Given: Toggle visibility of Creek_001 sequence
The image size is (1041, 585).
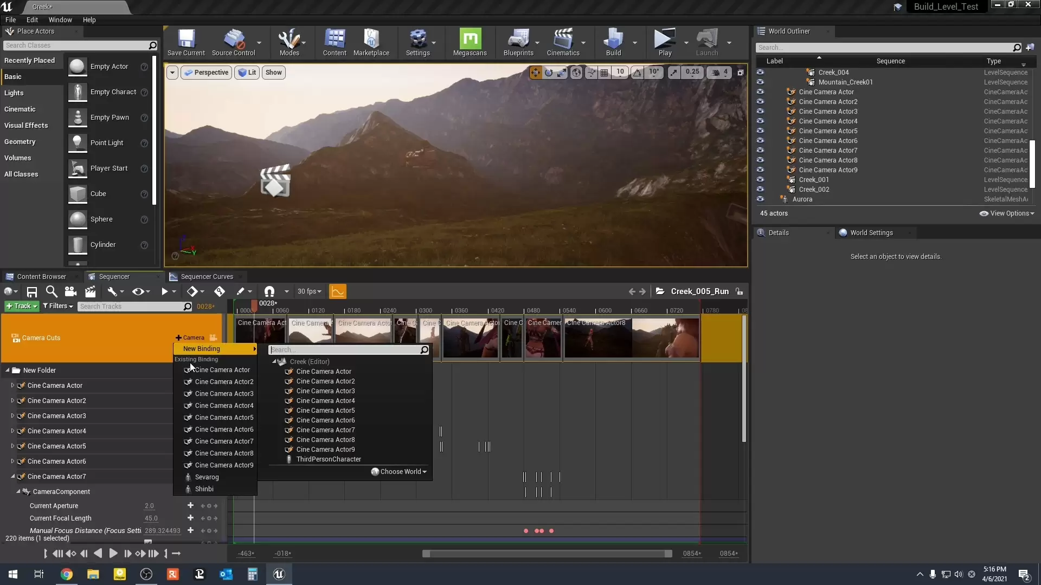Looking at the screenshot, I should pos(760,179).
